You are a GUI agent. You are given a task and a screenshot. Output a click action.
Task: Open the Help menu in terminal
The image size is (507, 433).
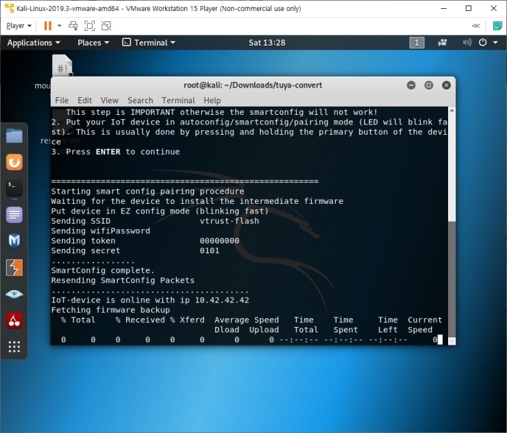click(x=212, y=101)
